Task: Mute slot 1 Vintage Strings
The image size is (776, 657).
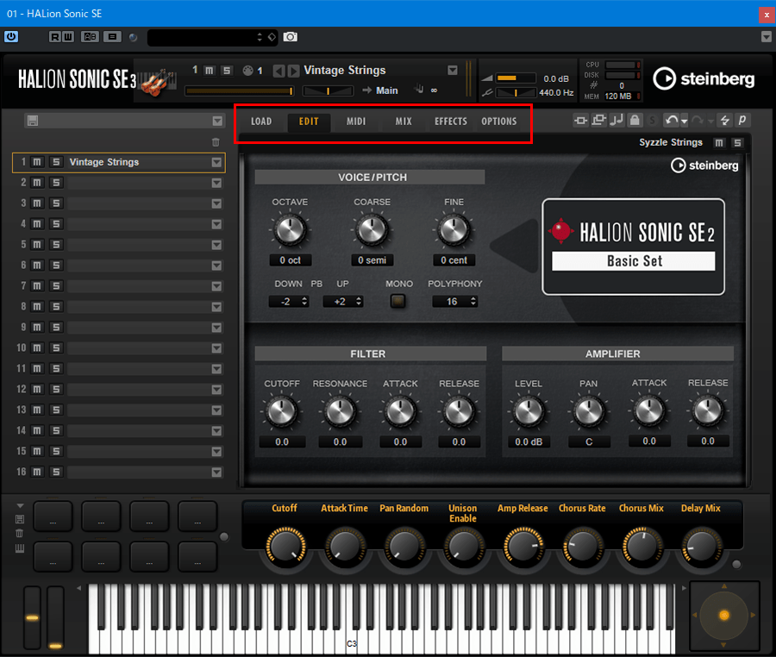Action: click(x=37, y=162)
